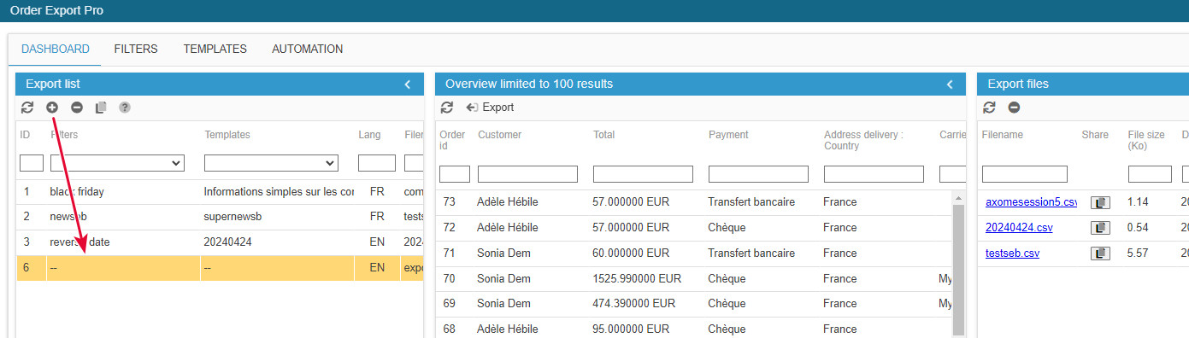Viewport: 1189px width, 338px height.
Task: Add a new export list entry
Action: (52, 108)
